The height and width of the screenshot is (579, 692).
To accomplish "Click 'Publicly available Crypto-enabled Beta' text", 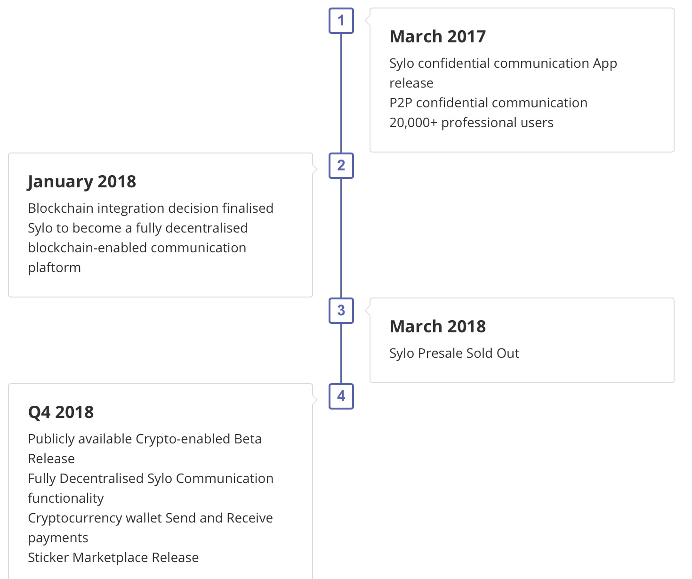I will pos(145,439).
